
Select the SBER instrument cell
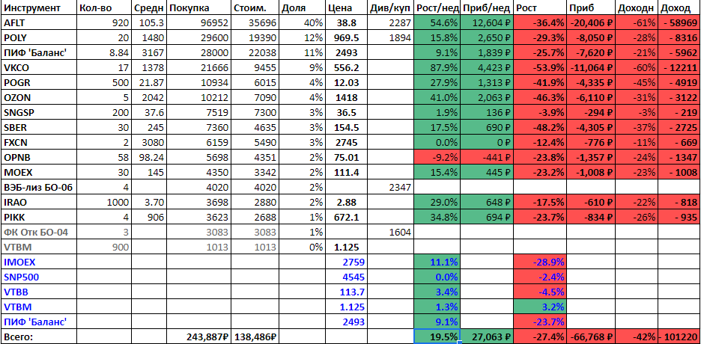tap(38, 128)
